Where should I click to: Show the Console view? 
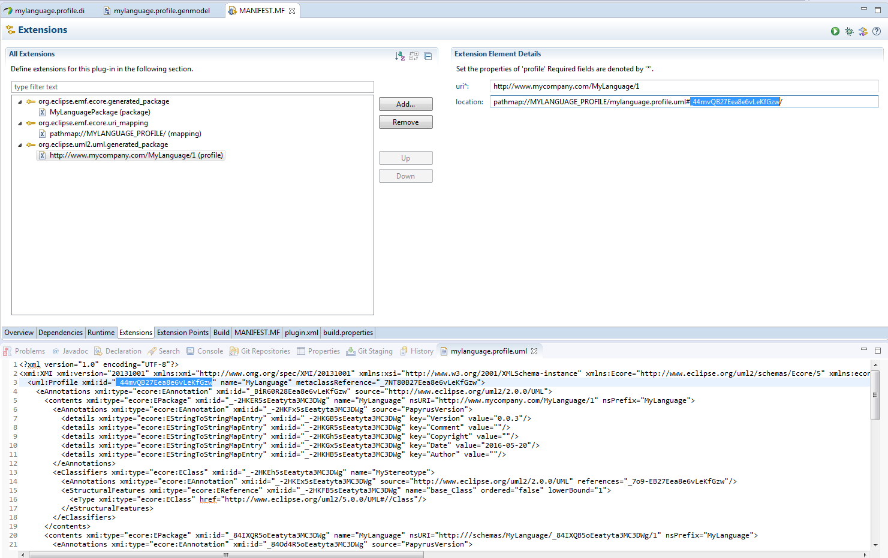pos(205,351)
